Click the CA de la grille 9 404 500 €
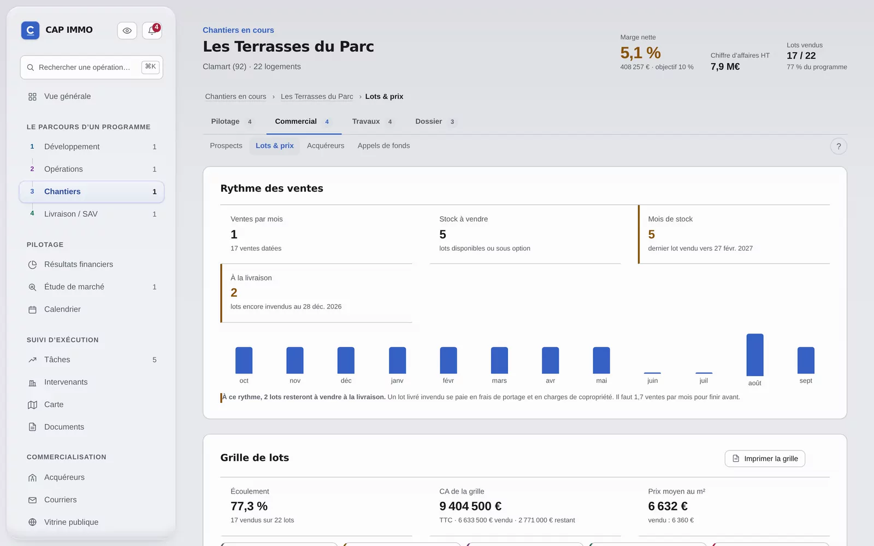Viewport: 874px width, 546px height. click(x=470, y=506)
